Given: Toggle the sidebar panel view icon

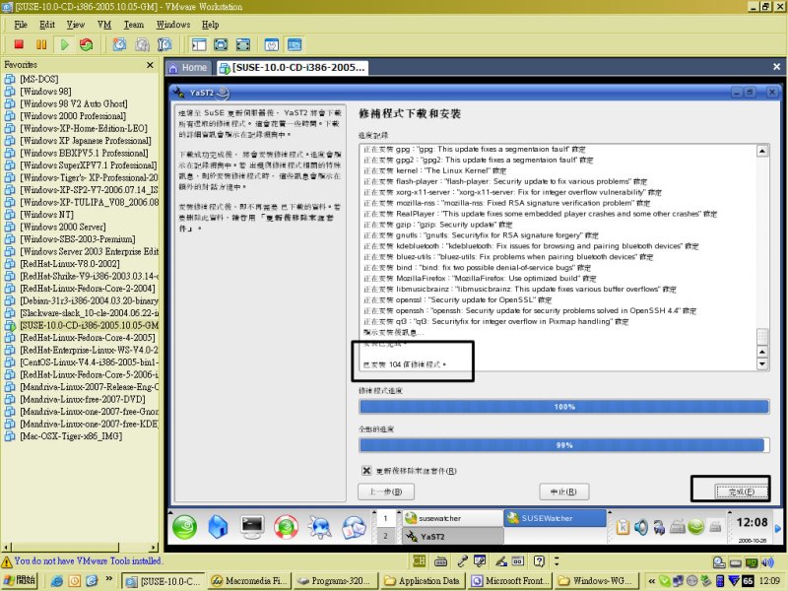Looking at the screenshot, I should (x=199, y=44).
